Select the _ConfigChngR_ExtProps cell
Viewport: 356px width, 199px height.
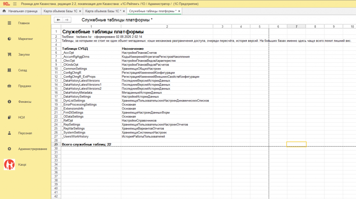click(x=91, y=77)
